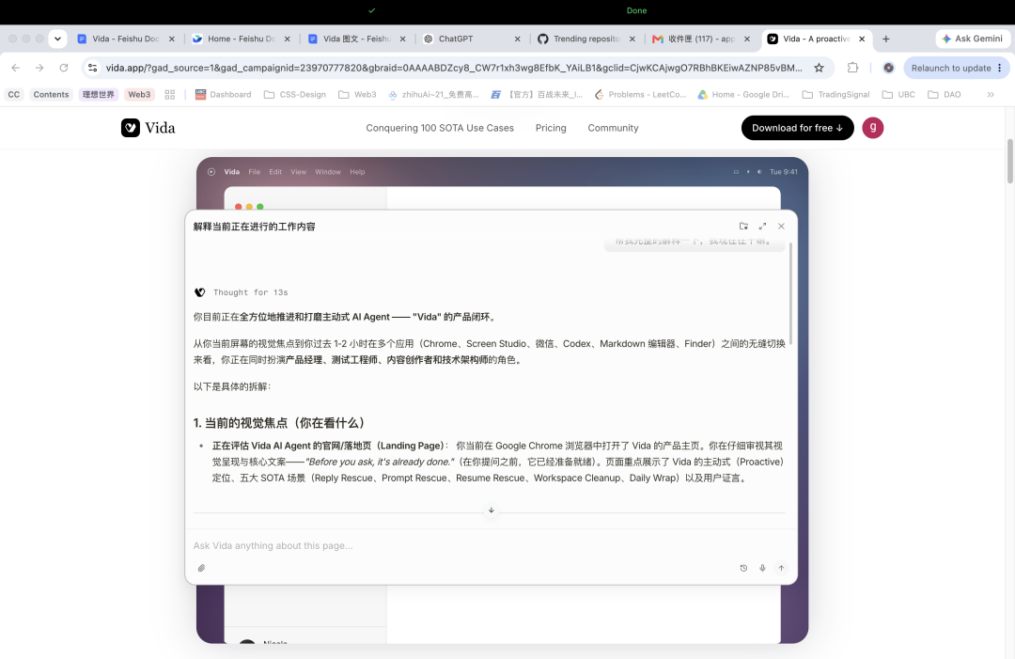This screenshot has height=659, width=1015.
Task: Go forward to the next page
Action: [x=39, y=68]
